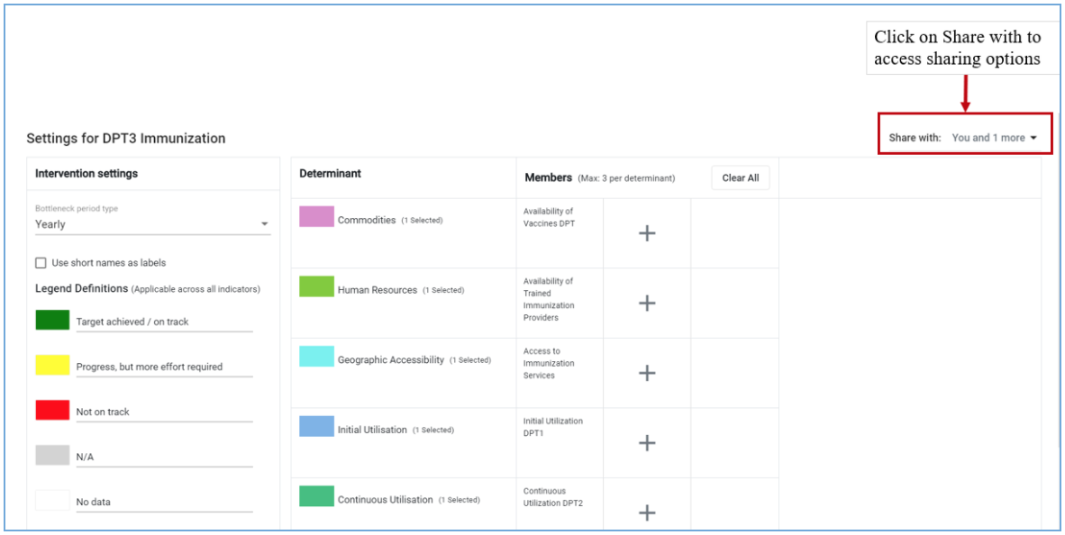Viewport: 1065px width, 535px height.
Task: Add a member to the Commodities determinant
Action: click(647, 233)
